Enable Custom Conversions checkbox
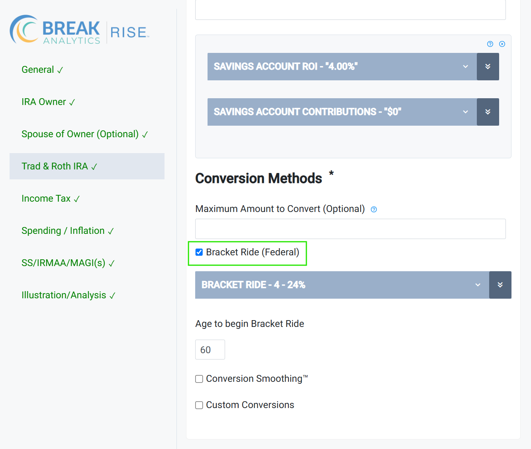This screenshot has height=449, width=531. click(199, 405)
